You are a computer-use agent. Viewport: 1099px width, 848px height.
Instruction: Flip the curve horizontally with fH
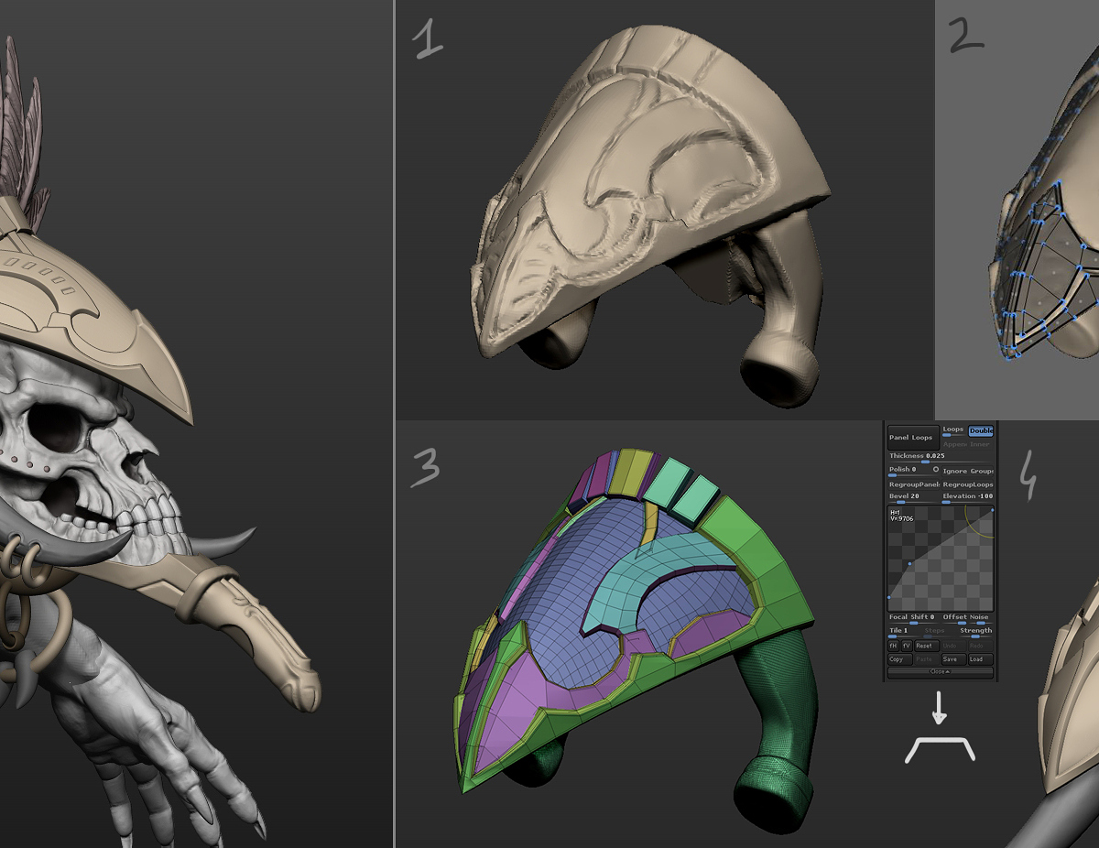[892, 646]
